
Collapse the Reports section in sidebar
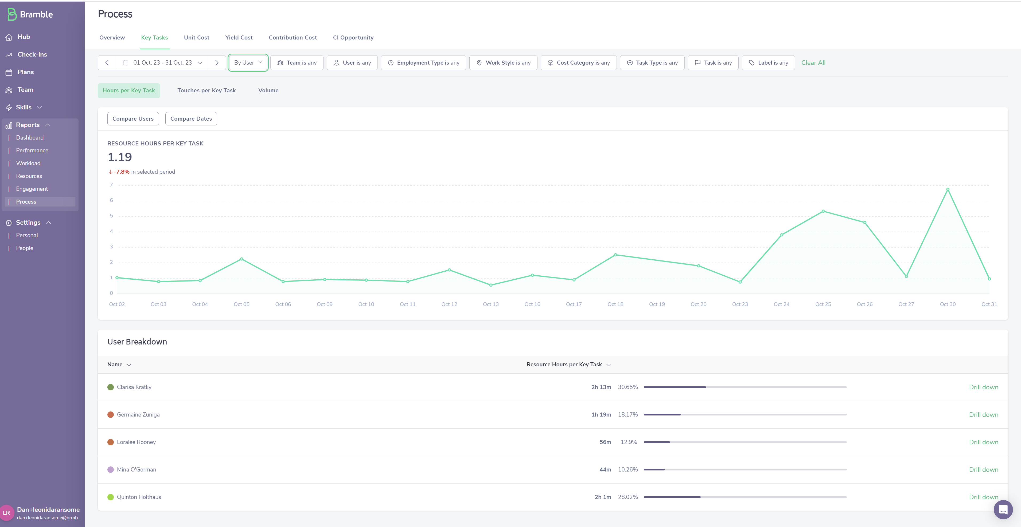tap(48, 125)
